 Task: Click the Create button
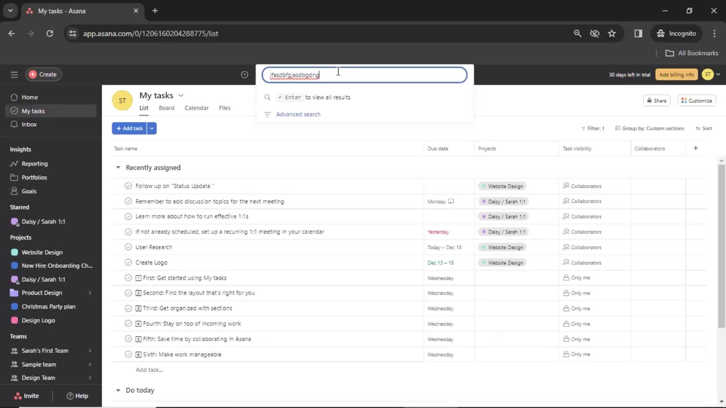click(x=43, y=74)
